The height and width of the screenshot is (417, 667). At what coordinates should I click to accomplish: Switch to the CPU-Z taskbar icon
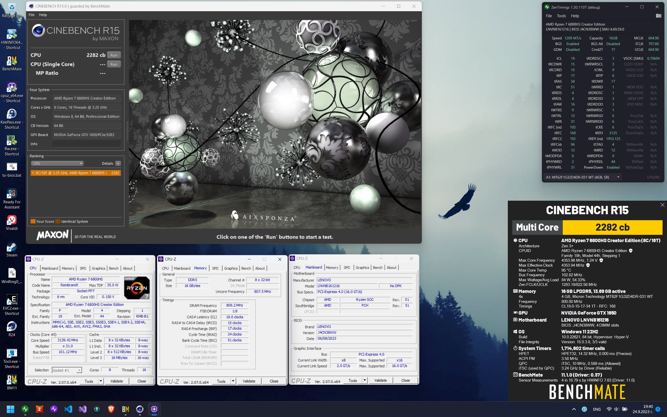click(x=154, y=409)
